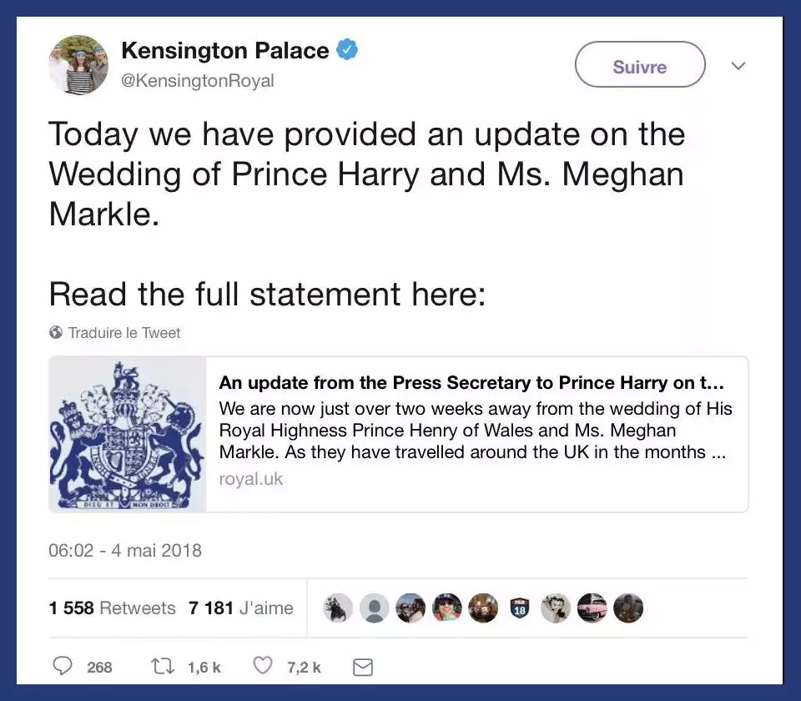
Task: Open the pink car liker avatar
Action: [x=592, y=608]
